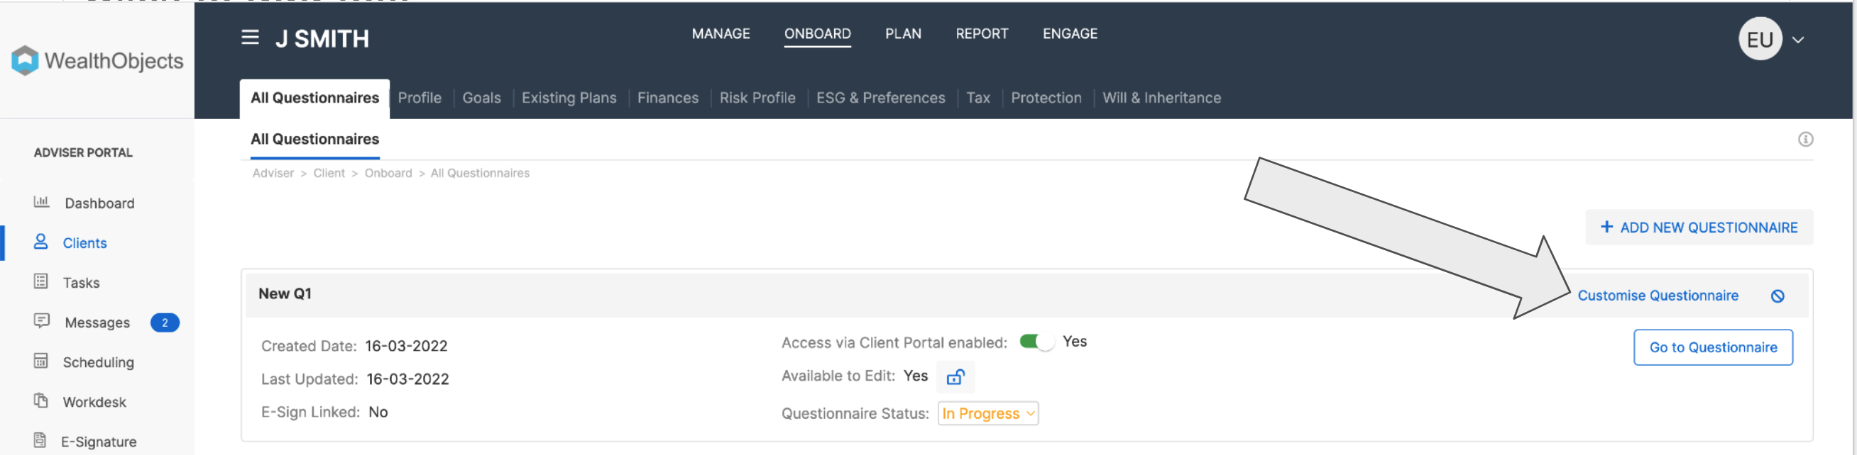Click the info icon at page top right
The height and width of the screenshot is (455, 1857).
tap(1805, 139)
